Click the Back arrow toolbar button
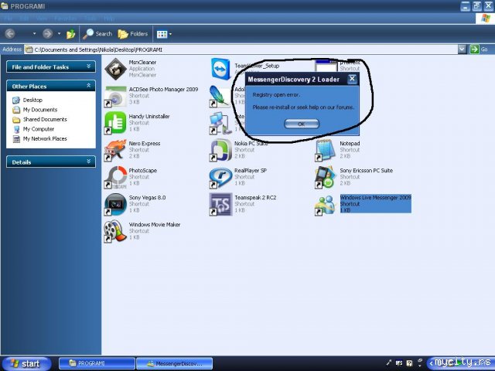495x371 pixels. click(x=10, y=34)
